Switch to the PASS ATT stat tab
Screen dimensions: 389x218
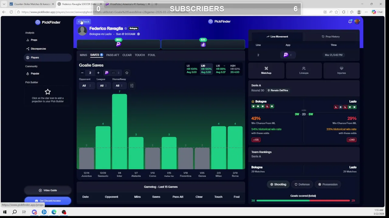(112, 55)
